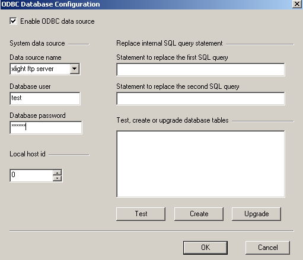Run the Test button for database tables
Viewport: 303px width, 260px height.
click(141, 214)
